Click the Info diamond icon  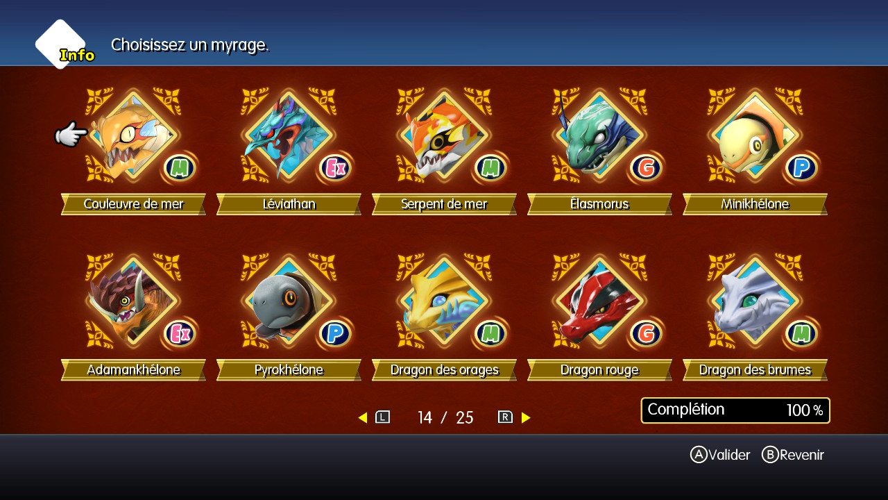(62, 44)
